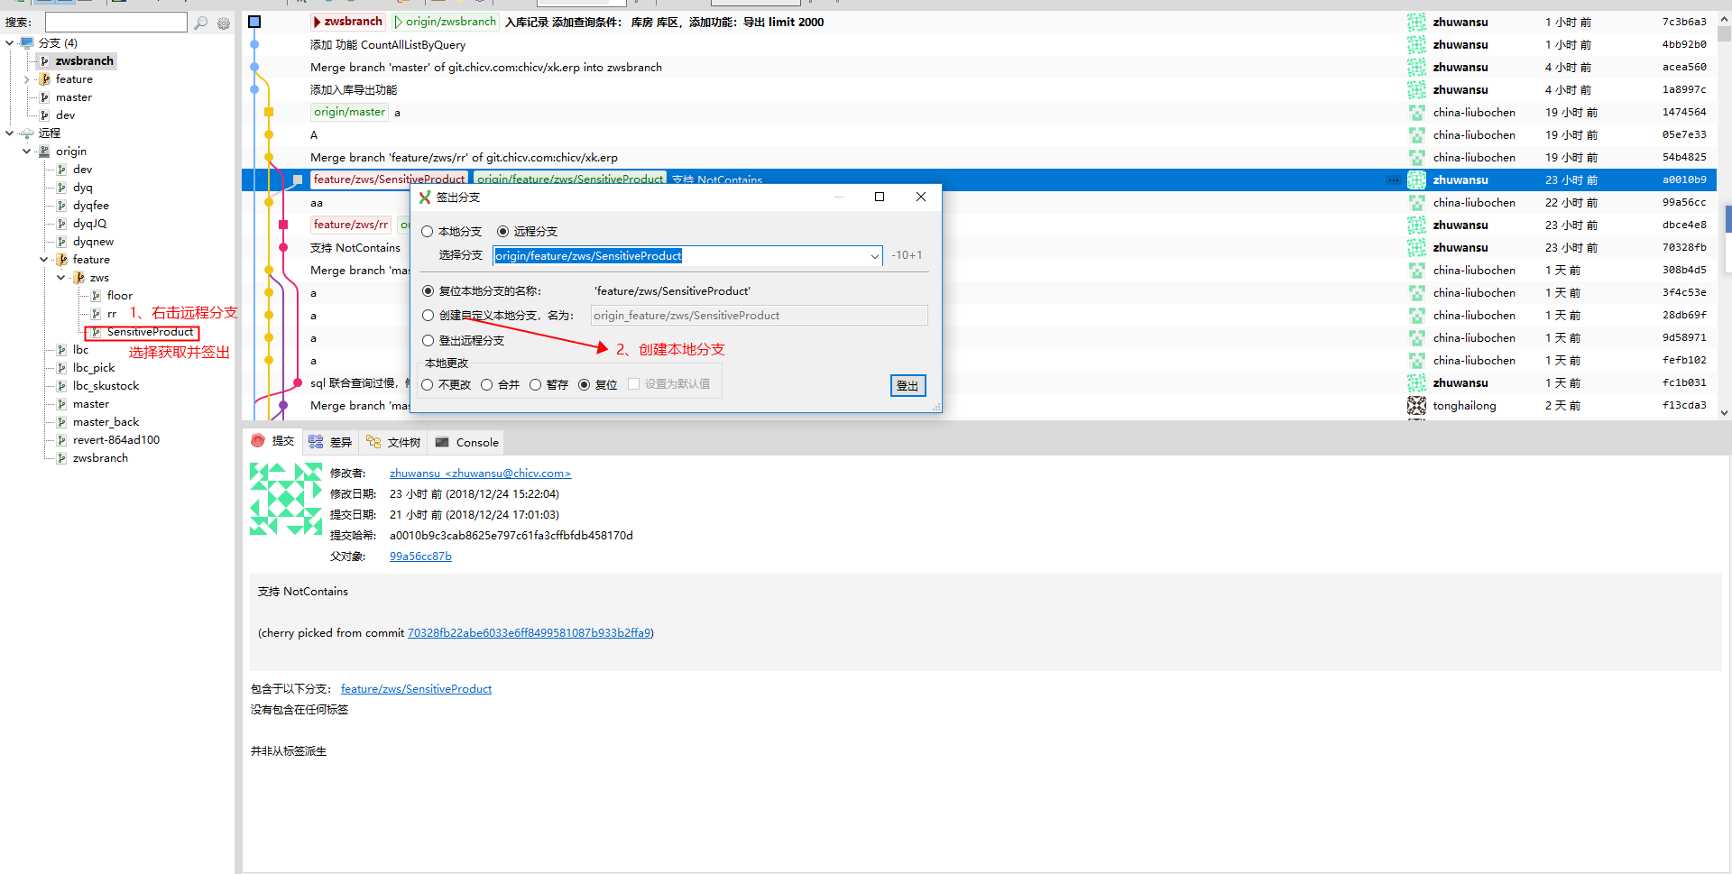Switch to the Console tab

coord(475,442)
